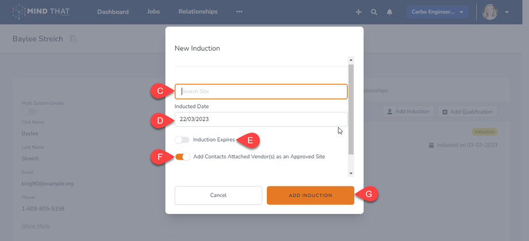Cancel the New Induction dialog

[218, 195]
